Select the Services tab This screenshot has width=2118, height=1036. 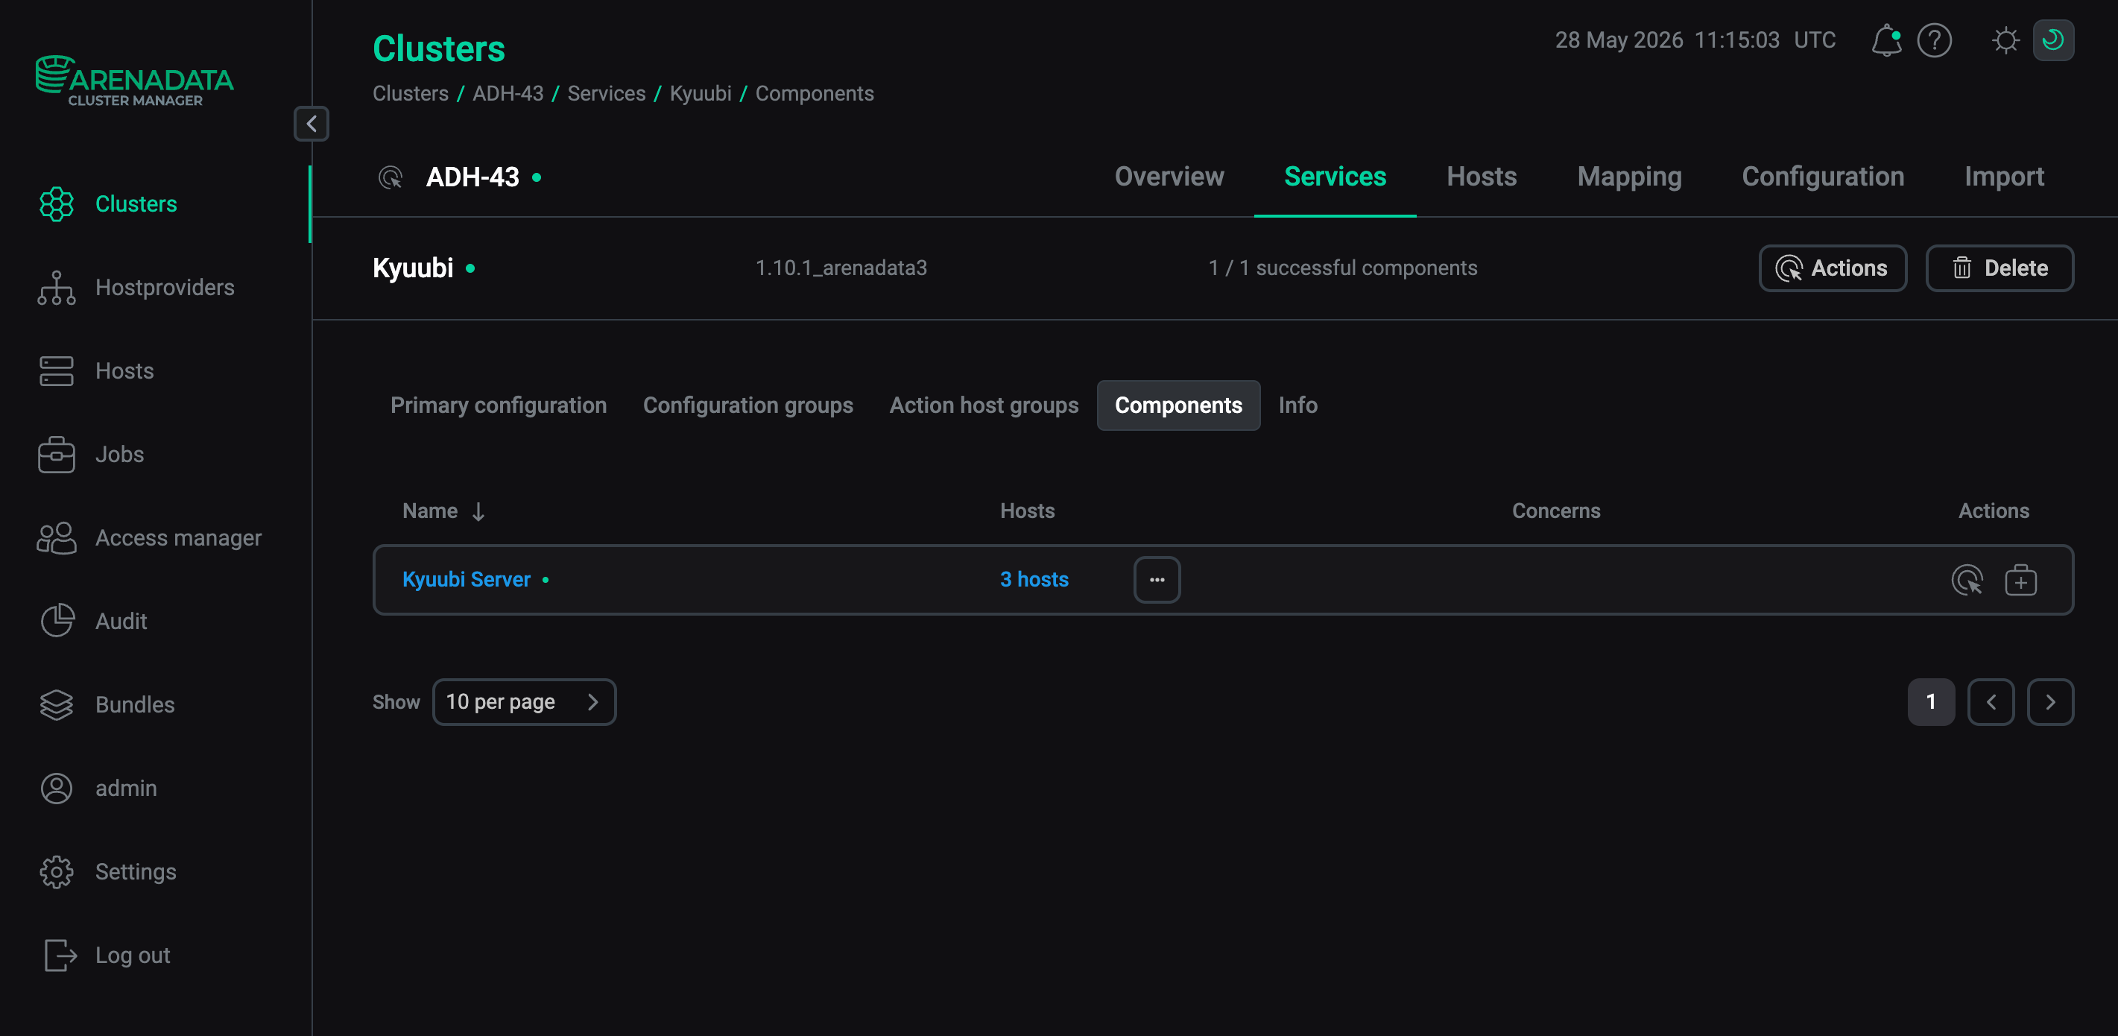tap(1335, 177)
